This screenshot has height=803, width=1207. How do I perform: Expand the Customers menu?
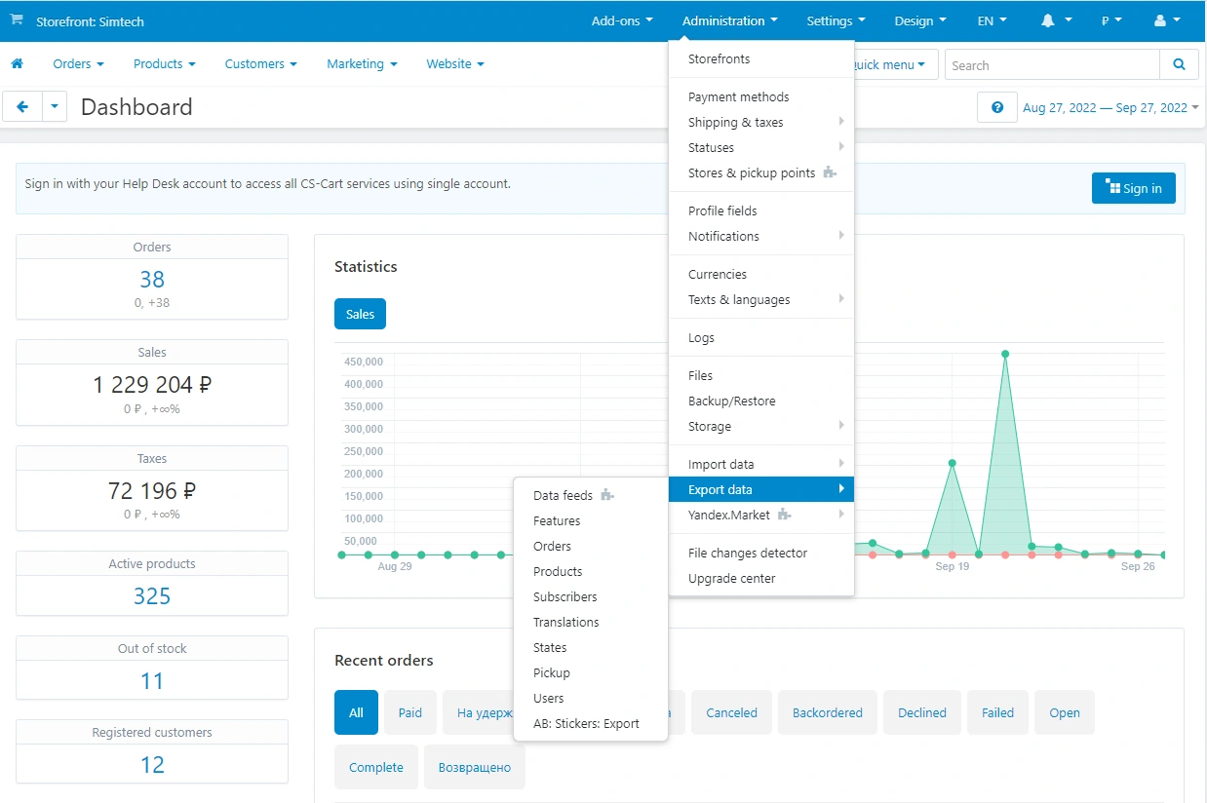(x=261, y=64)
